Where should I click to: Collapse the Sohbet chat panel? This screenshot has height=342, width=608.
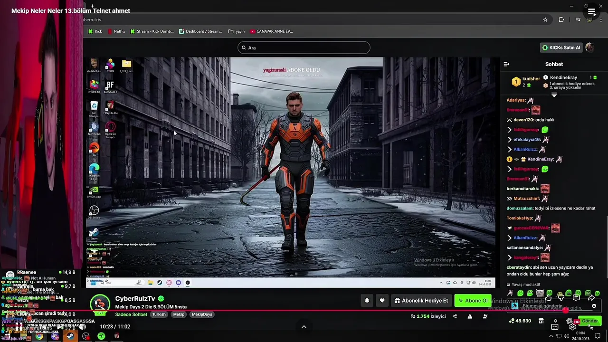pyautogui.click(x=506, y=64)
